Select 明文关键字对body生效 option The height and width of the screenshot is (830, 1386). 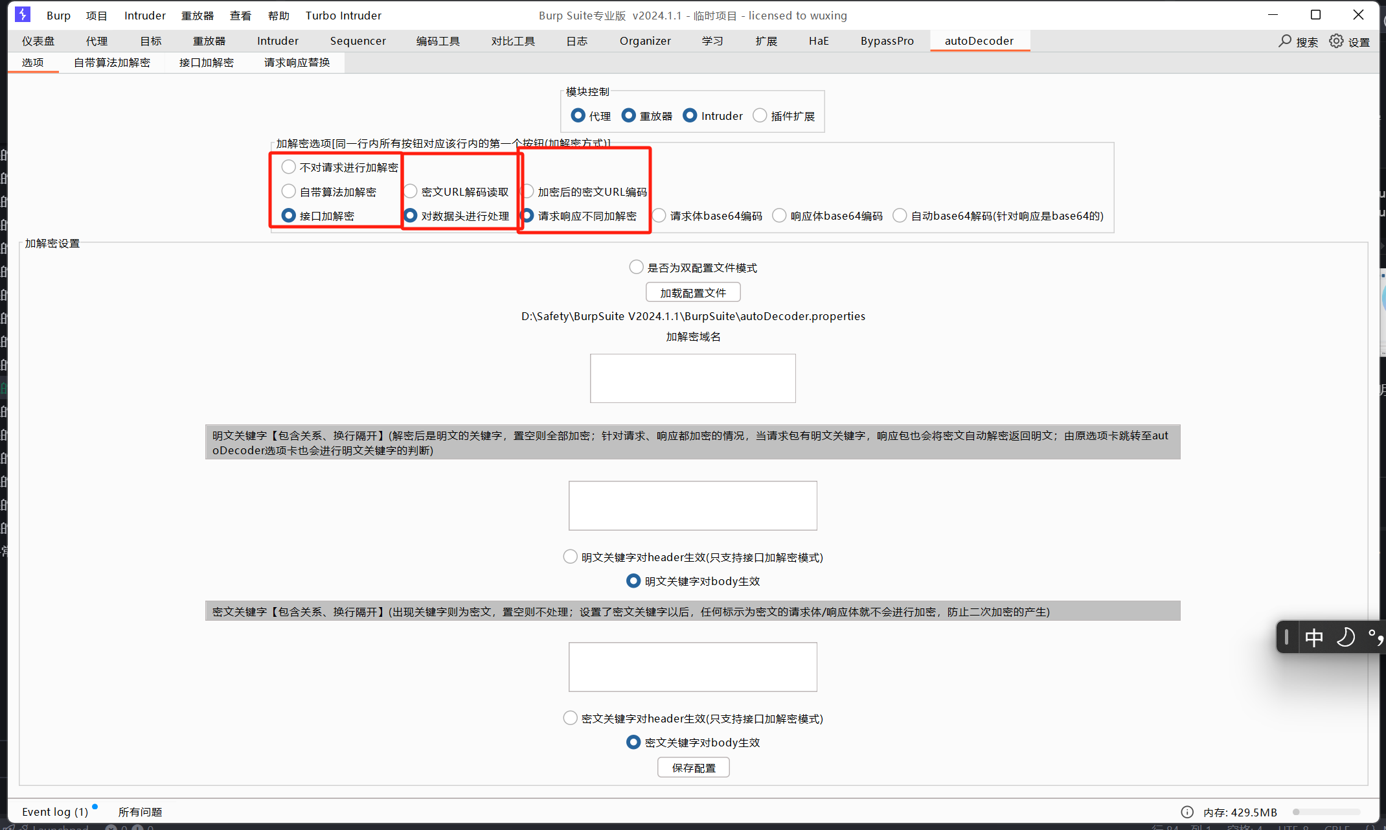633,581
